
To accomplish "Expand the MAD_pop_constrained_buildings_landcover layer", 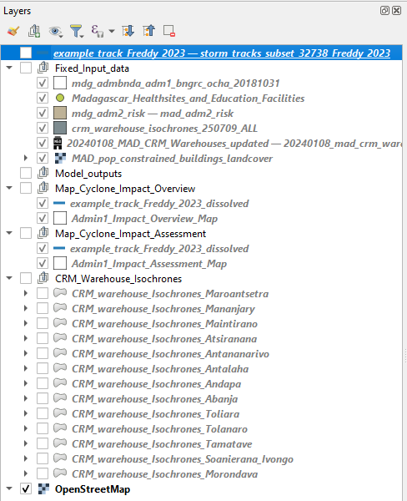I will pyautogui.click(x=26, y=158).
